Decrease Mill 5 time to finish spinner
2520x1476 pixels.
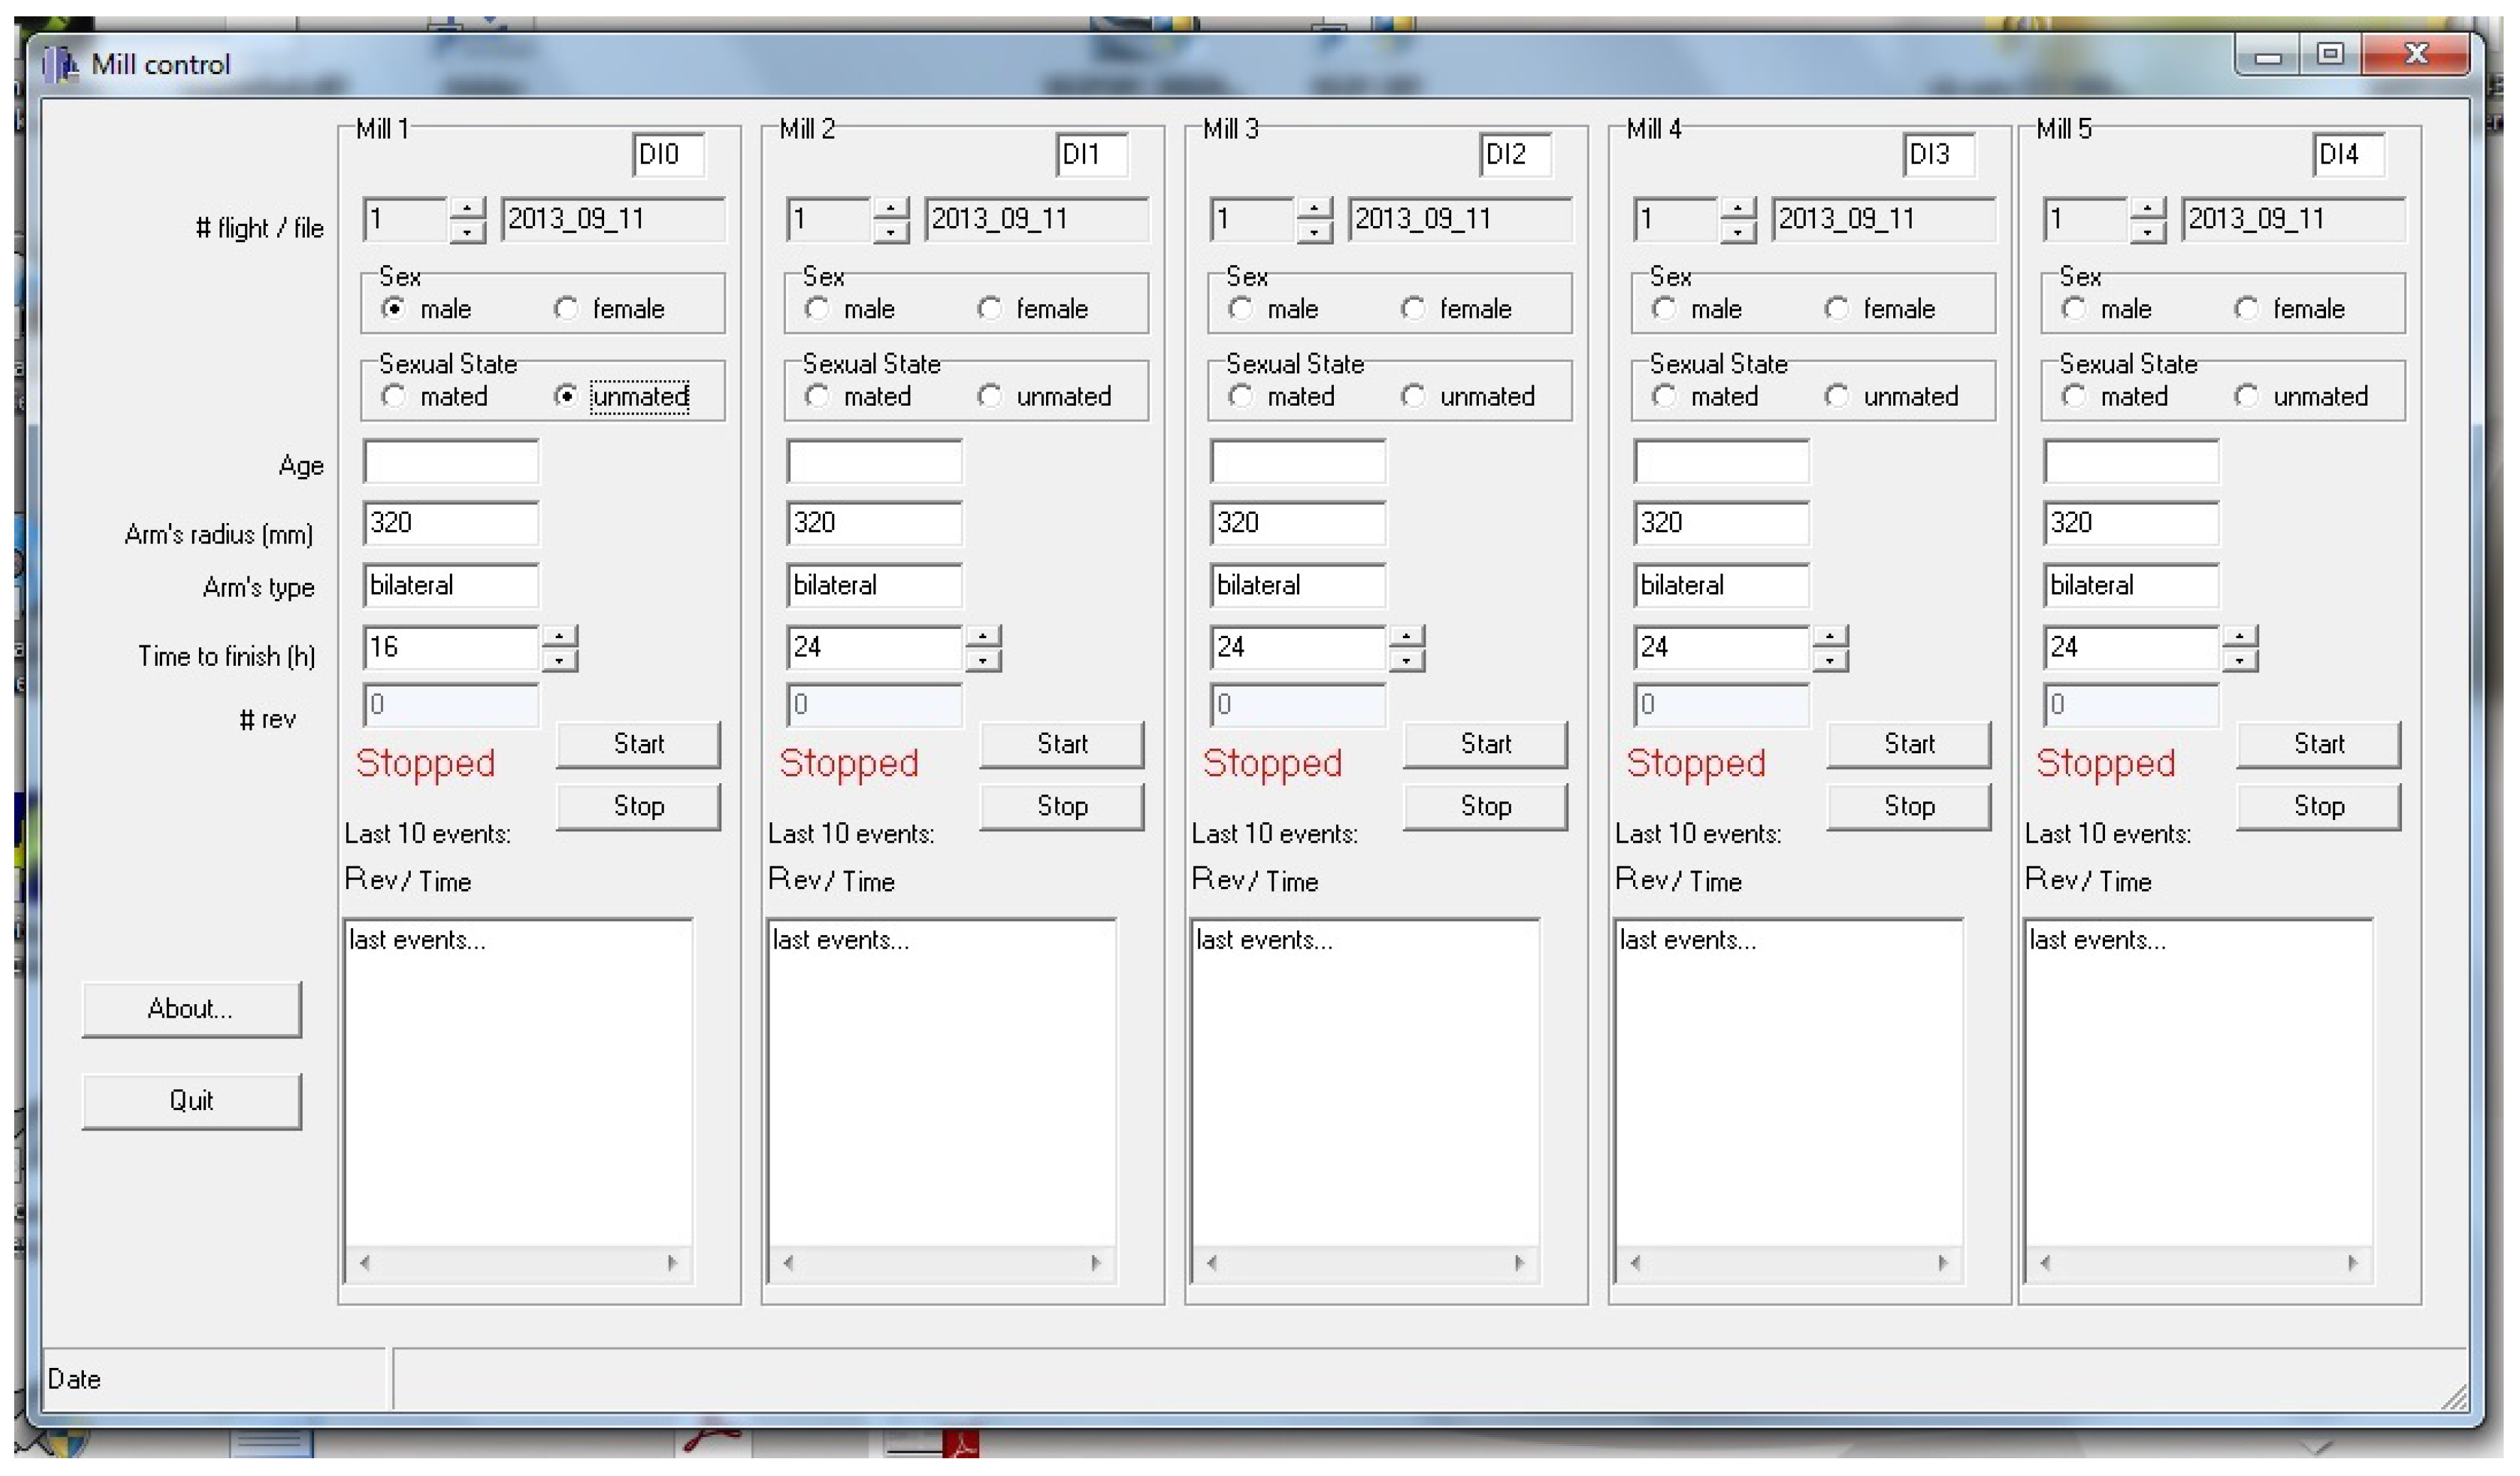click(x=2239, y=660)
